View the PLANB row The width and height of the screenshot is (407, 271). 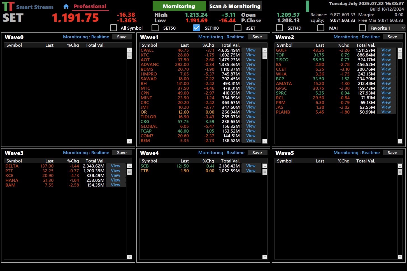(386, 112)
